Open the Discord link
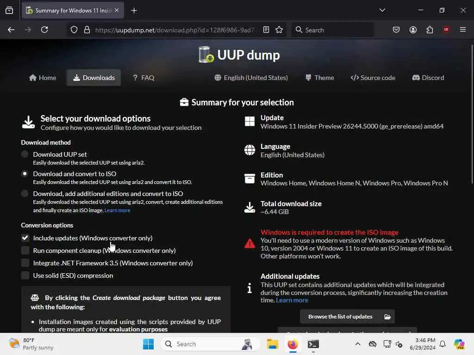Viewport: 474px width, 355px height. tap(428, 78)
